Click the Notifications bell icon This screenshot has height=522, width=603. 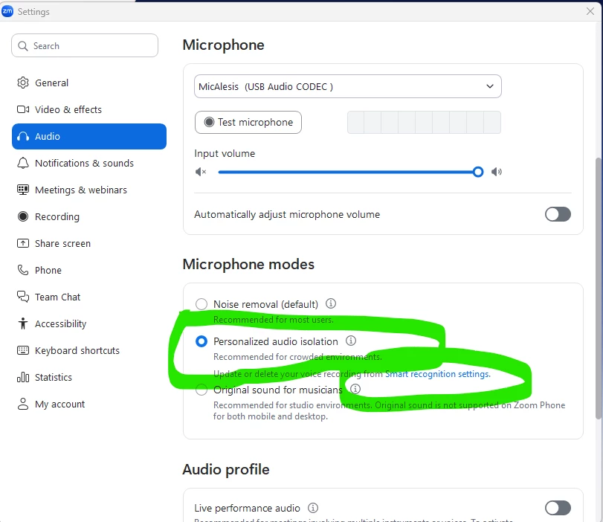[x=23, y=163]
